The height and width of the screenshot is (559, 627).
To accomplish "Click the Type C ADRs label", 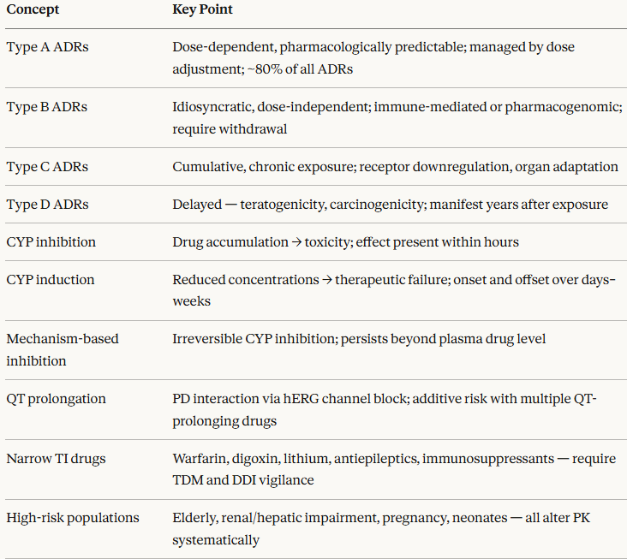I will tap(46, 167).
